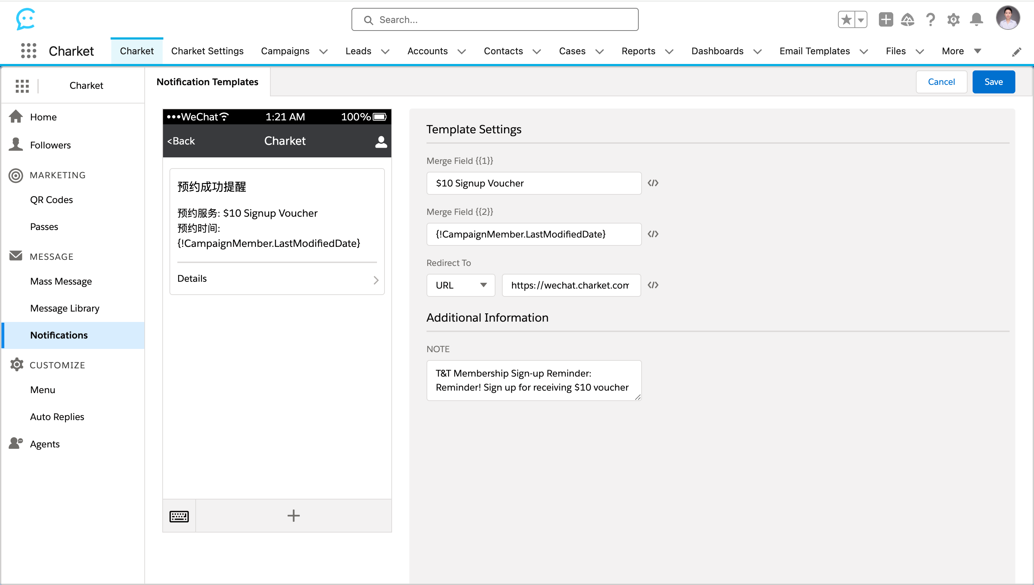Open Auto Replies in the sidebar
This screenshot has width=1034, height=585.
click(57, 417)
